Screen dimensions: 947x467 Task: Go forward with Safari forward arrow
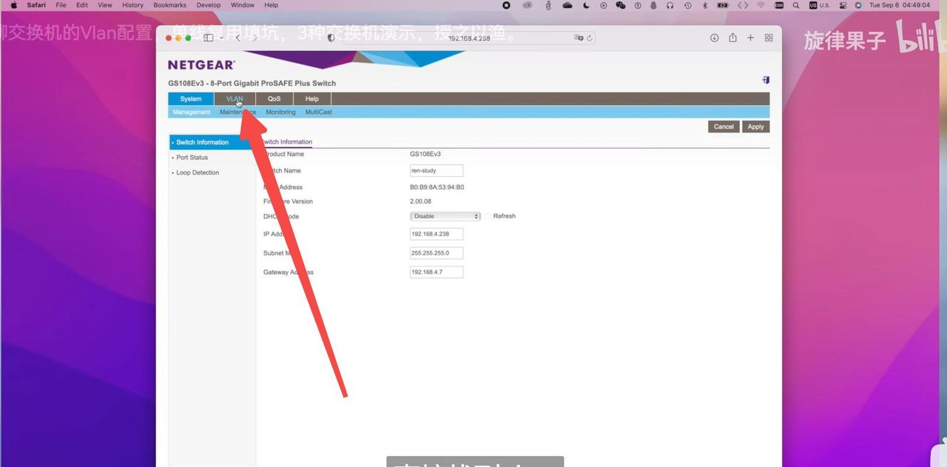coord(256,38)
